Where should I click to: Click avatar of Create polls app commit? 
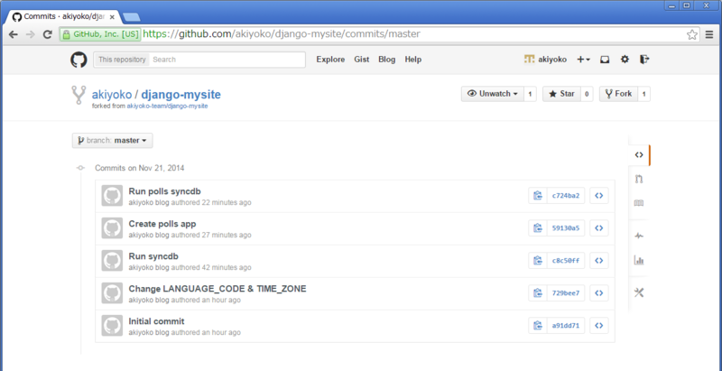[112, 227]
